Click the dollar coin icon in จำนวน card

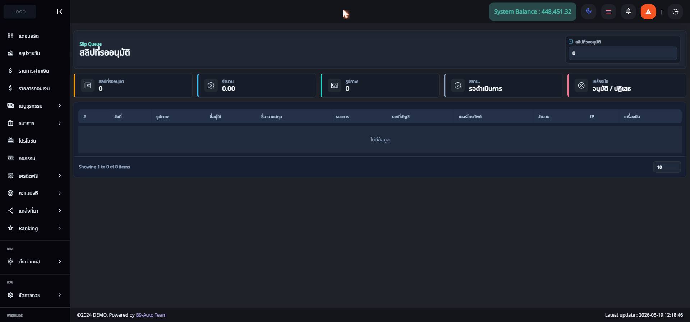(211, 85)
